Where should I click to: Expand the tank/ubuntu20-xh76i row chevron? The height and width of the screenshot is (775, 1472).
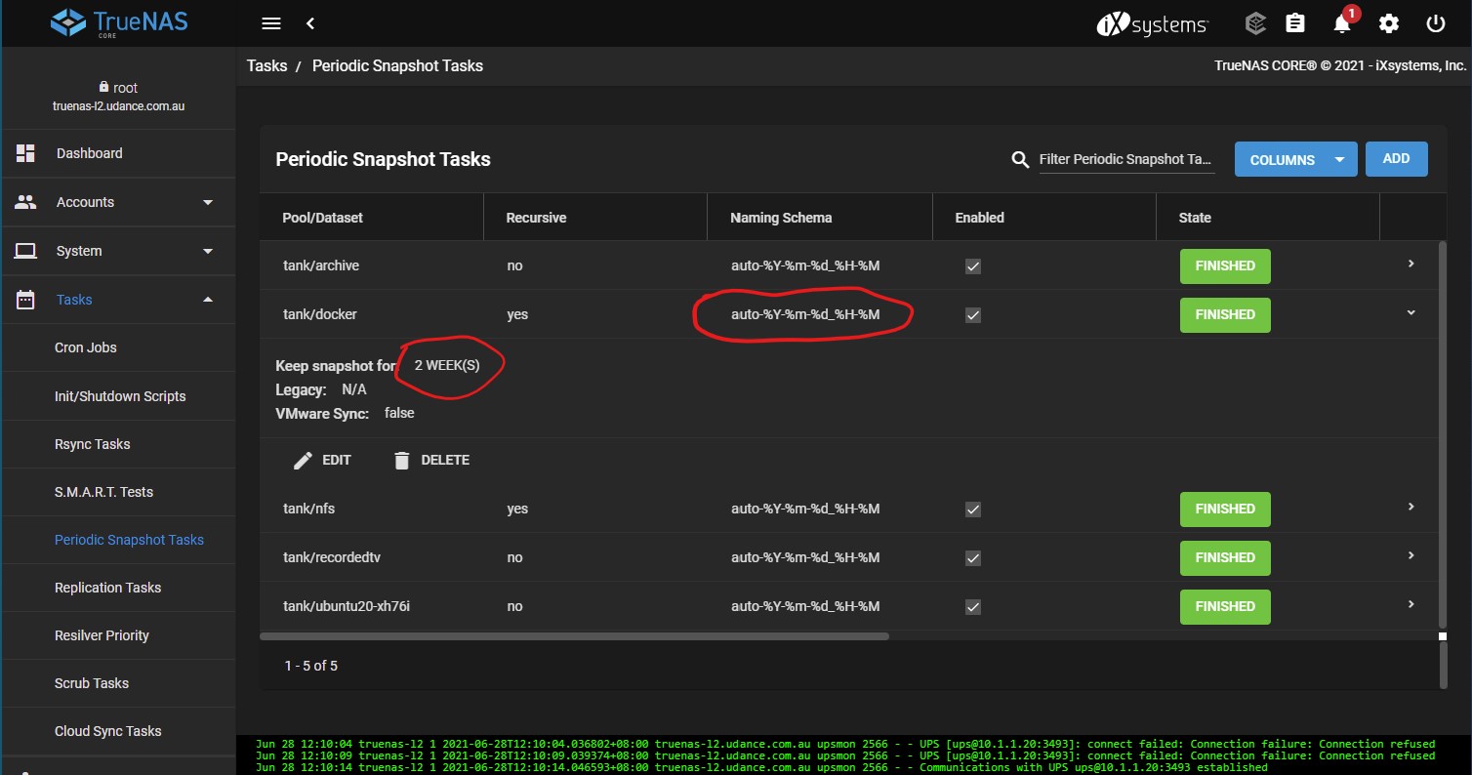(x=1411, y=605)
